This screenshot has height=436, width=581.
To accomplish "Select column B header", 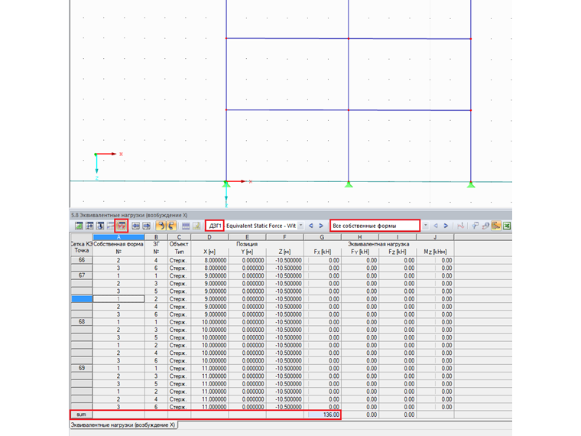I will click(156, 237).
